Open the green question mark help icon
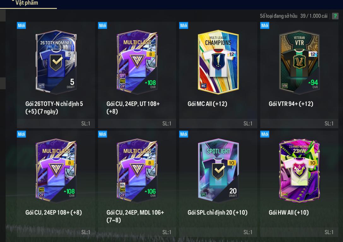 click(335, 16)
